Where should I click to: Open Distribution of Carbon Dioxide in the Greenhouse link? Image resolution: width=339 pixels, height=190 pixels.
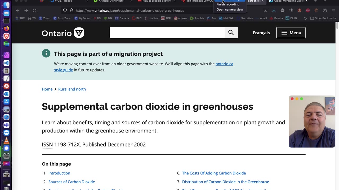[226, 182]
